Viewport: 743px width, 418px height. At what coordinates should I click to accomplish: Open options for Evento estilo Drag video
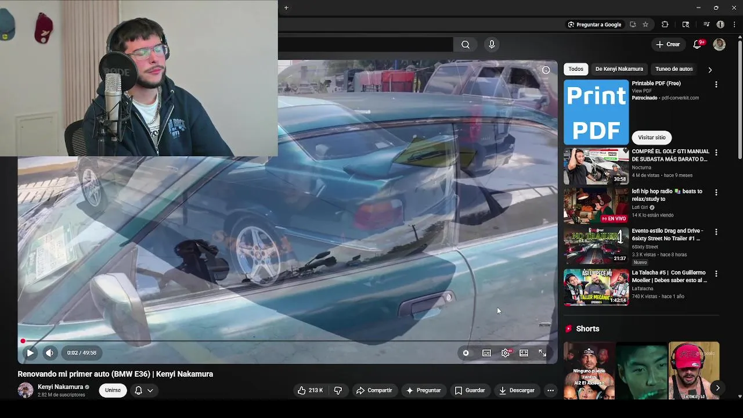(716, 232)
